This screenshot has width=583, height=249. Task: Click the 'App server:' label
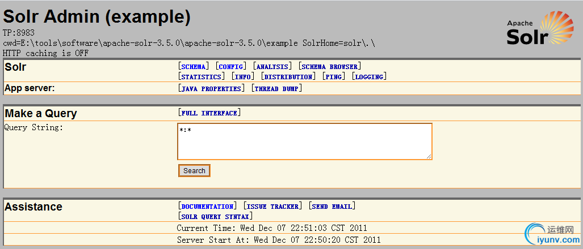30,88
